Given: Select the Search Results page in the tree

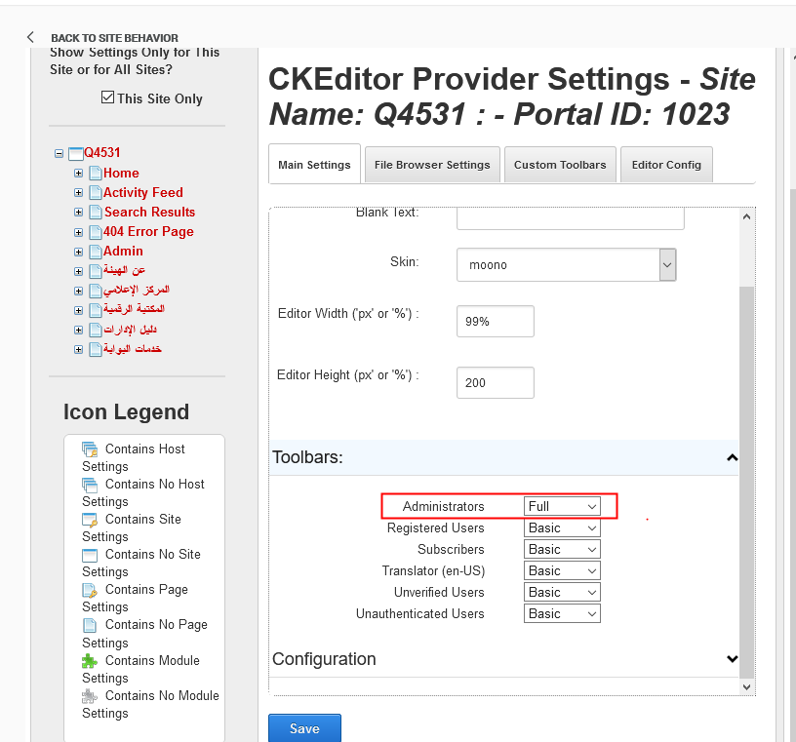Looking at the screenshot, I should coord(150,213).
